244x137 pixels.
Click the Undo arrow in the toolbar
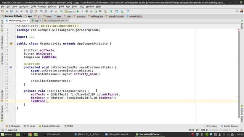coord(17,11)
